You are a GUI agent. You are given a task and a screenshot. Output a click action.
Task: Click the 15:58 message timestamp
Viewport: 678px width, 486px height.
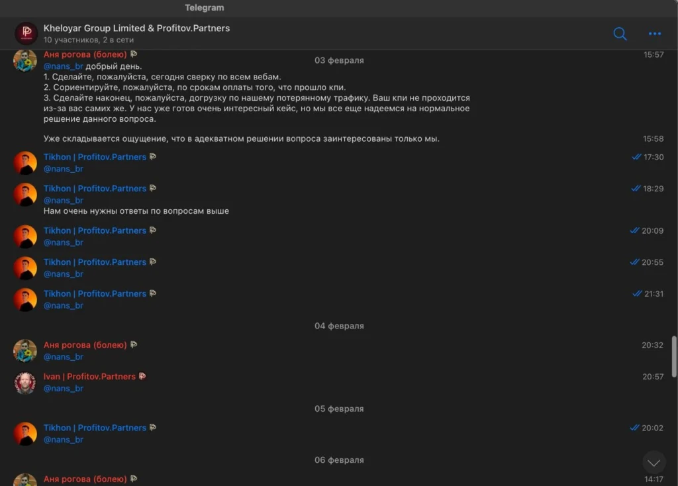point(653,139)
